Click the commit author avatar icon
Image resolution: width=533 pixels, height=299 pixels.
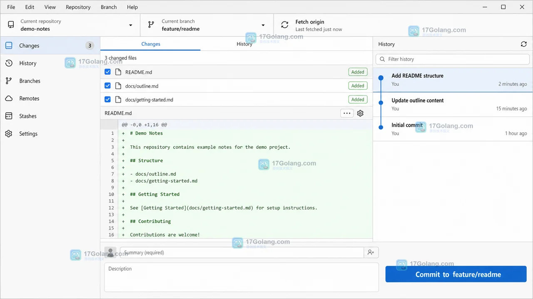coord(110,252)
